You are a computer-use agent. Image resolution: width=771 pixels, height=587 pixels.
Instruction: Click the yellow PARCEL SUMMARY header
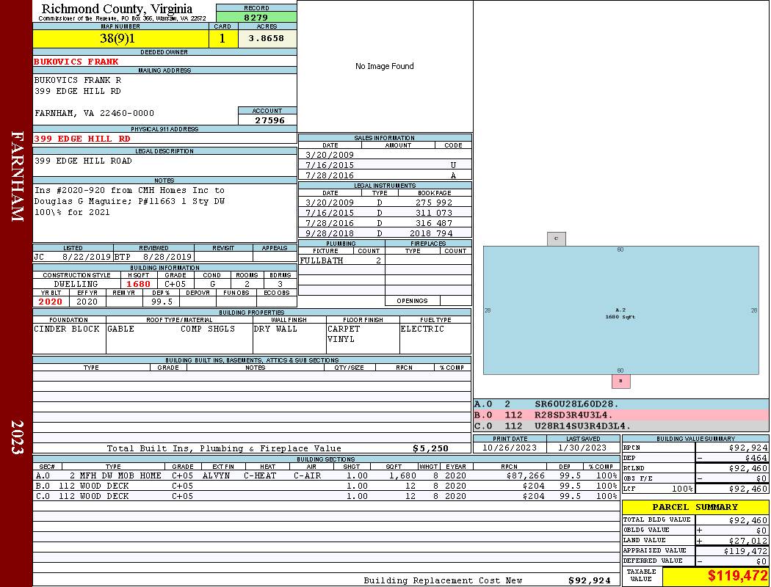point(695,507)
